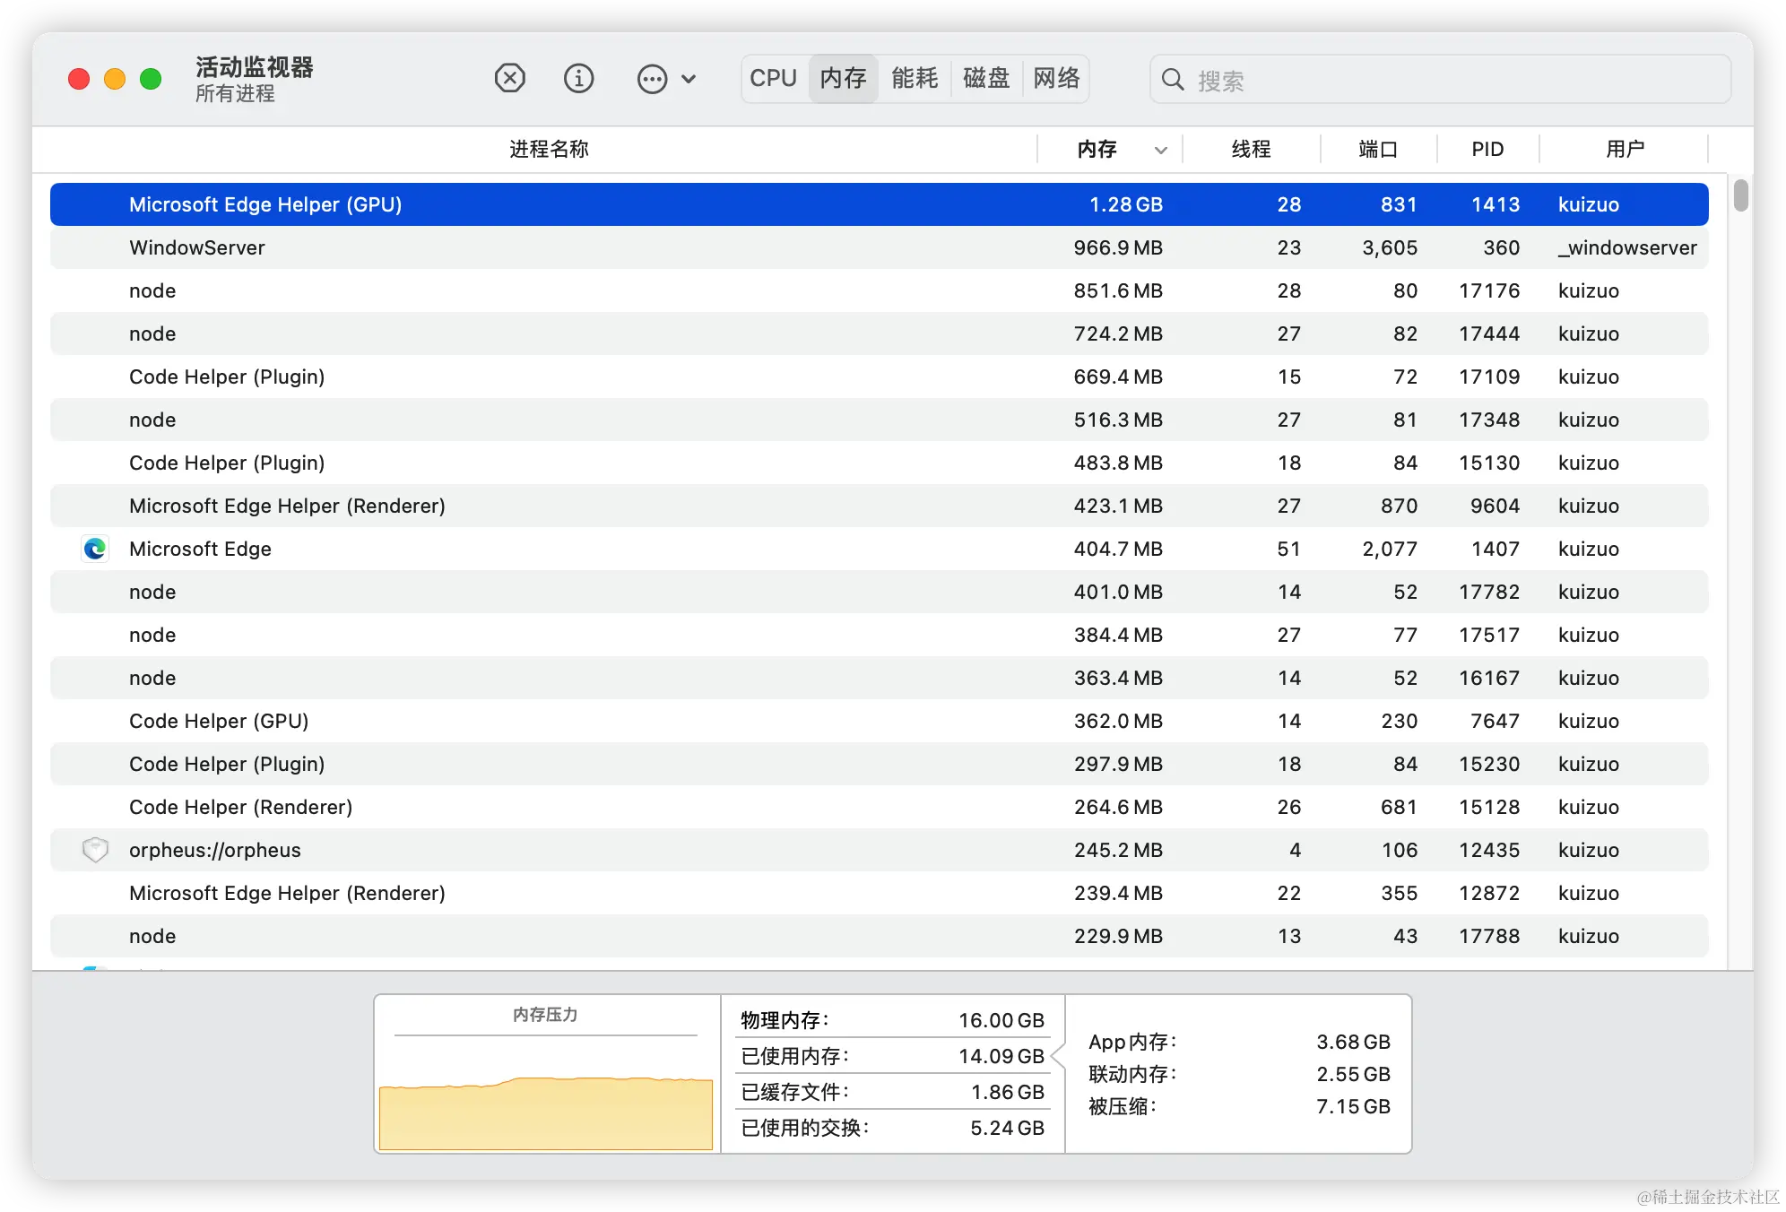The width and height of the screenshot is (1786, 1212).
Task: Switch to the 内存 tab
Action: point(844,79)
